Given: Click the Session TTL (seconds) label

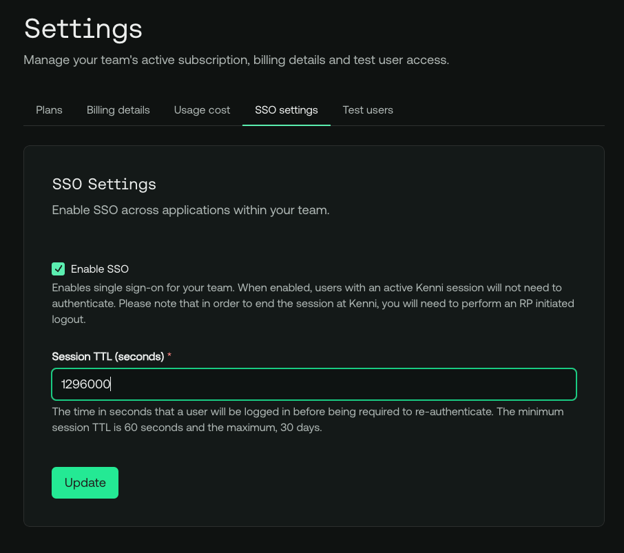Looking at the screenshot, I should [107, 357].
